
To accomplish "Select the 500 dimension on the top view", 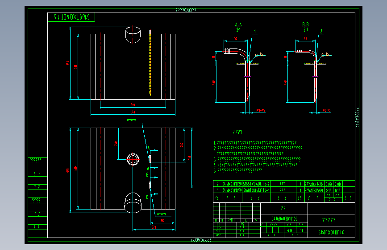I will point(133,105).
